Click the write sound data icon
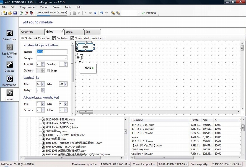 pos(31,13)
